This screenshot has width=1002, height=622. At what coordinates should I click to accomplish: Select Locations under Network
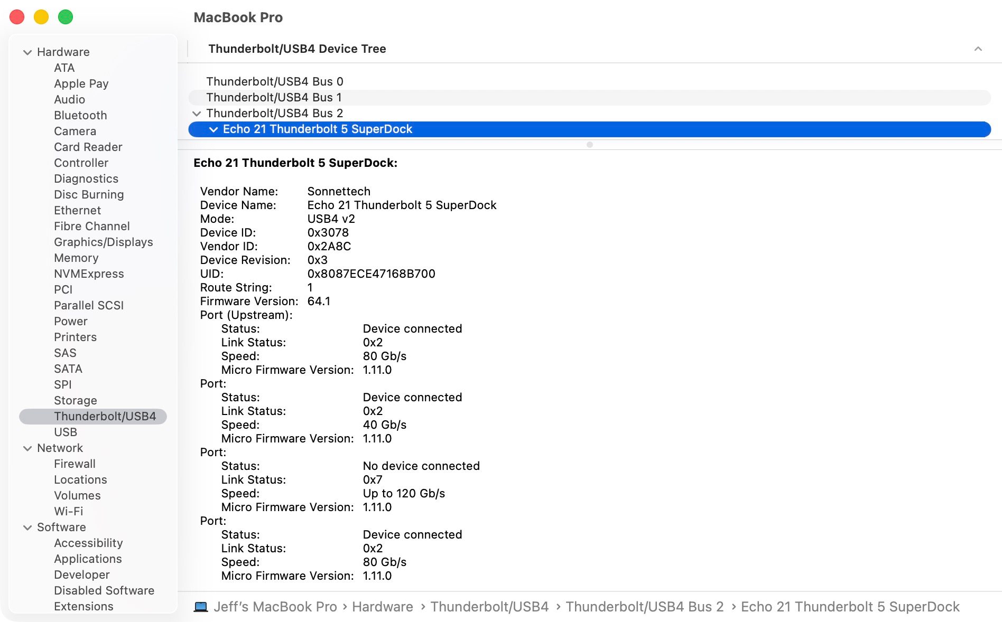coord(81,479)
